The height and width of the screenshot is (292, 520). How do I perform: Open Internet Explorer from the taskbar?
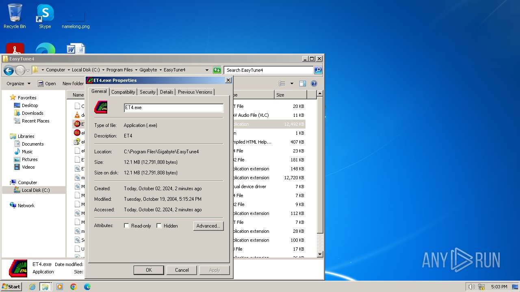(32, 287)
